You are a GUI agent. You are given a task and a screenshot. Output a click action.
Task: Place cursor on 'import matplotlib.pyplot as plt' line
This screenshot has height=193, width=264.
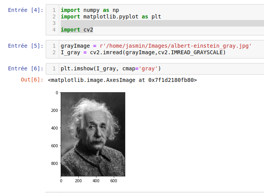point(111,17)
